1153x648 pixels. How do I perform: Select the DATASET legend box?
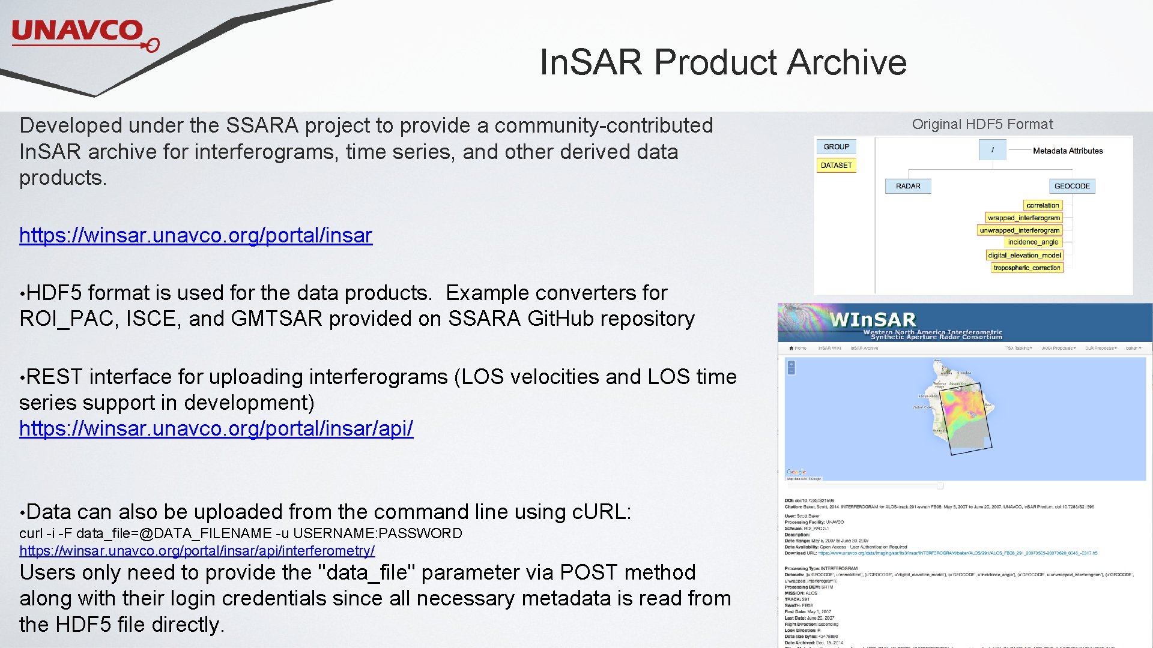836,166
